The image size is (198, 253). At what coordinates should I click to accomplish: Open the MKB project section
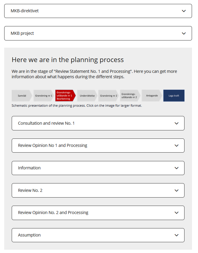98,33
